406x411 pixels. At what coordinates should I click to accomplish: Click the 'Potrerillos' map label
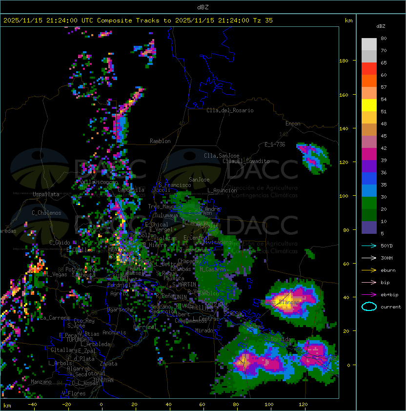click(81, 269)
